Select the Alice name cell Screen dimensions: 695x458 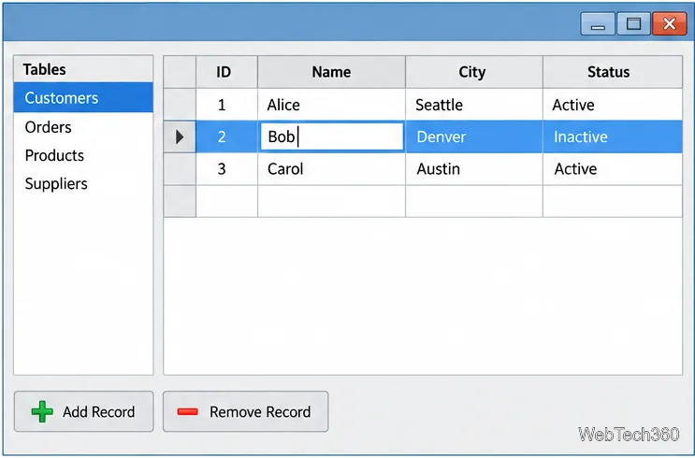[331, 105]
